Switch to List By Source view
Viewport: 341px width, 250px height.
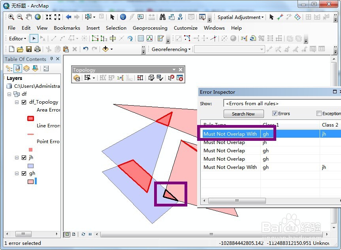[x=18, y=68]
